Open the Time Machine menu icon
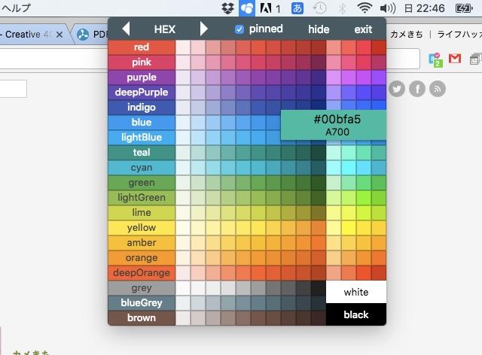This screenshot has height=355, width=482. point(319,8)
